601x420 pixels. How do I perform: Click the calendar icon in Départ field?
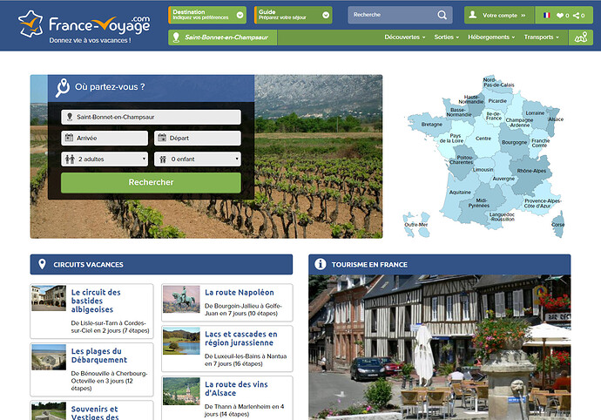(162, 138)
